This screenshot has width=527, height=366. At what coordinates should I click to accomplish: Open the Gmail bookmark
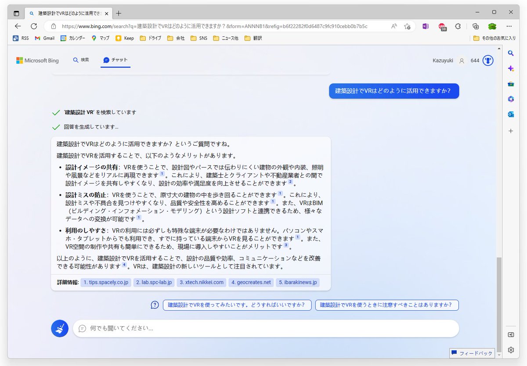pos(44,38)
